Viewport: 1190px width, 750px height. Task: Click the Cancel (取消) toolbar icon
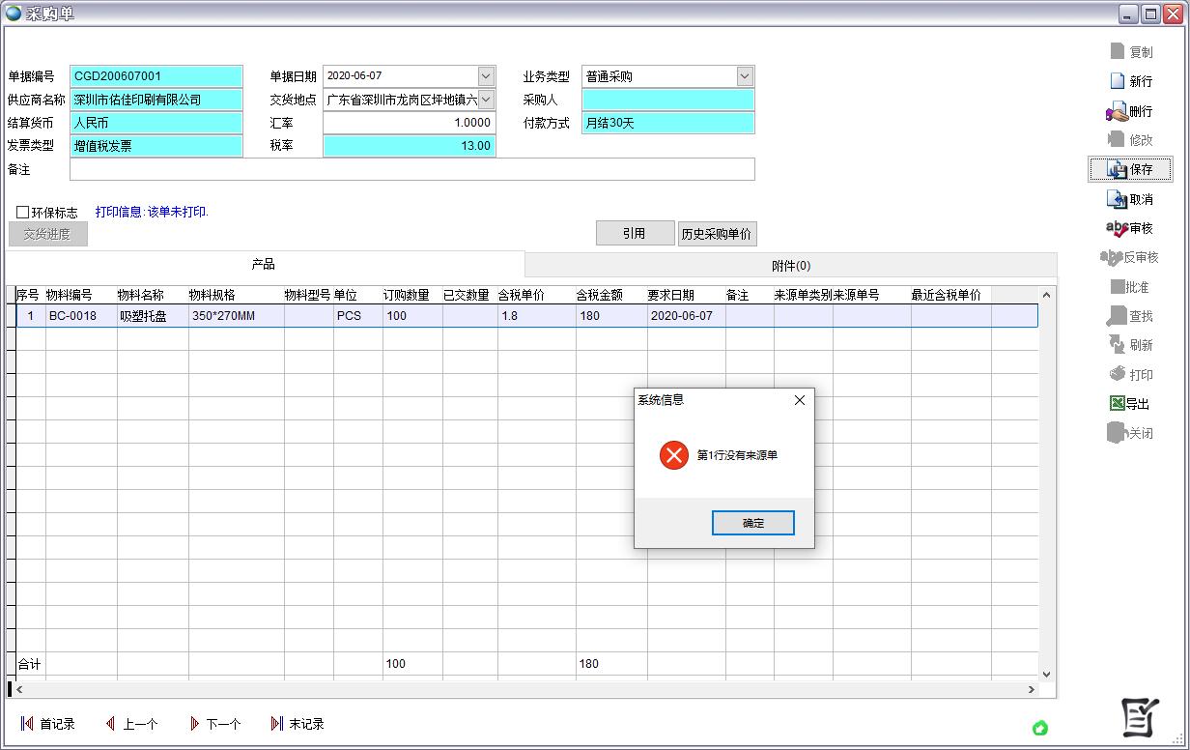(x=1118, y=200)
